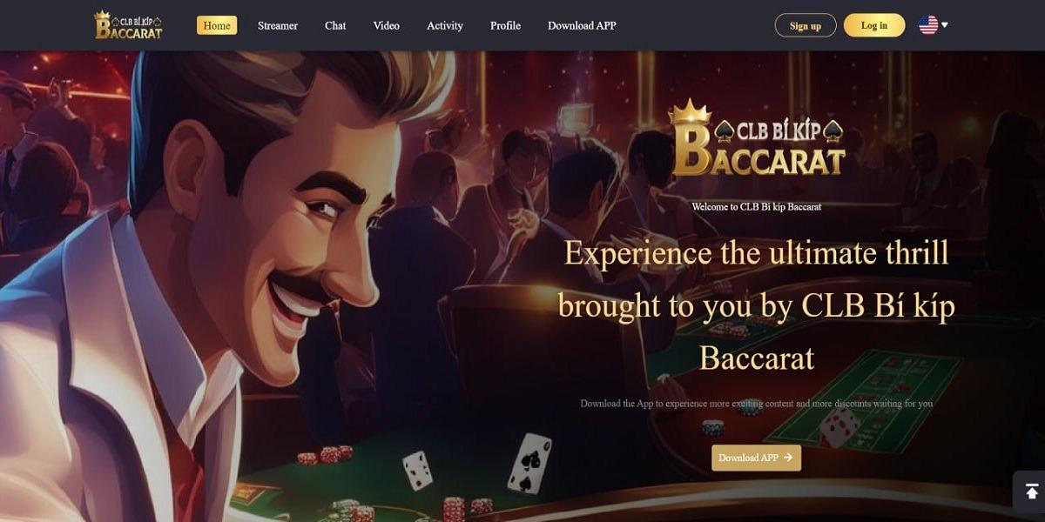View the Profile page
Screen dimensions: 1045x522
(x=505, y=25)
